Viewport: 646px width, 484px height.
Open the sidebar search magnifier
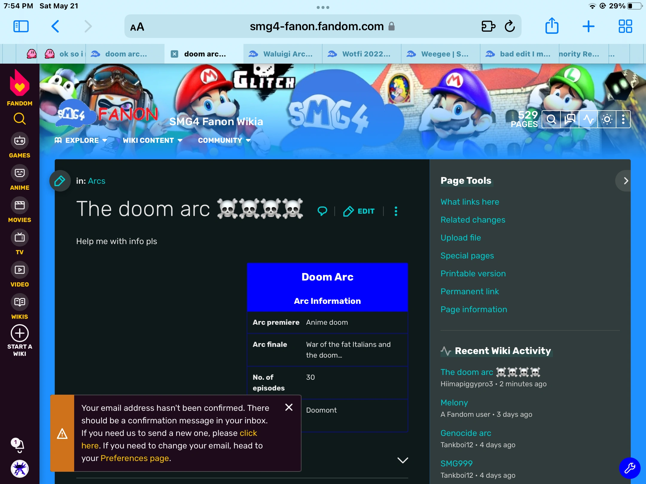pos(19,119)
